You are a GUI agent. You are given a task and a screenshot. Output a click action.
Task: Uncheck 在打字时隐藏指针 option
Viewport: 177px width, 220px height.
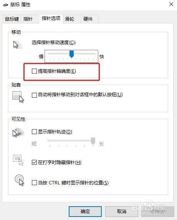click(34, 163)
